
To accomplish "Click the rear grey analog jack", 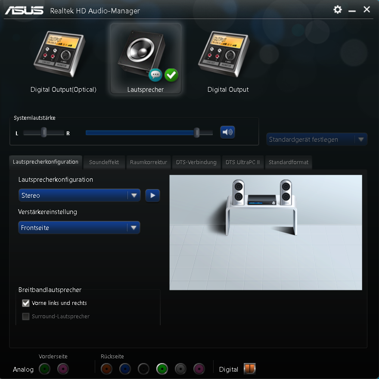I will point(180,369).
